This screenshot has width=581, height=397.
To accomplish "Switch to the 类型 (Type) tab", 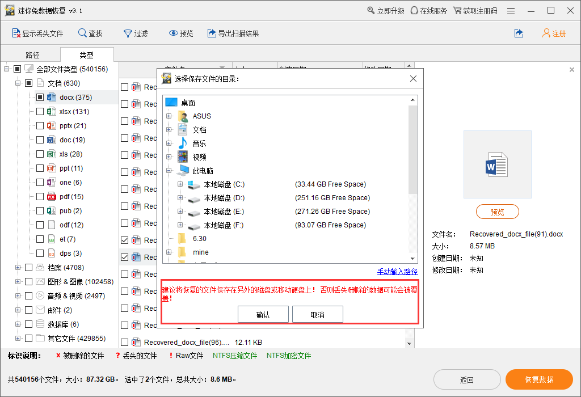I will point(87,55).
